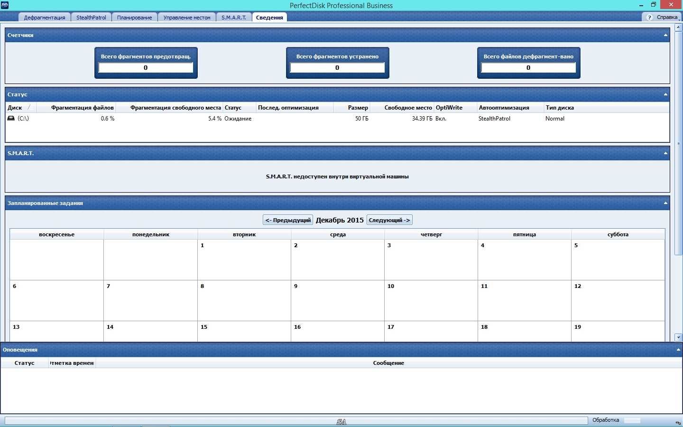683x427 pixels.
Task: Select December 9 calendar cell
Action: (338, 300)
